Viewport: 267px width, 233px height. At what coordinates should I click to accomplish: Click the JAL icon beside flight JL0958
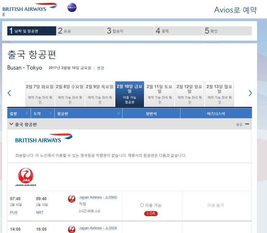72,229
